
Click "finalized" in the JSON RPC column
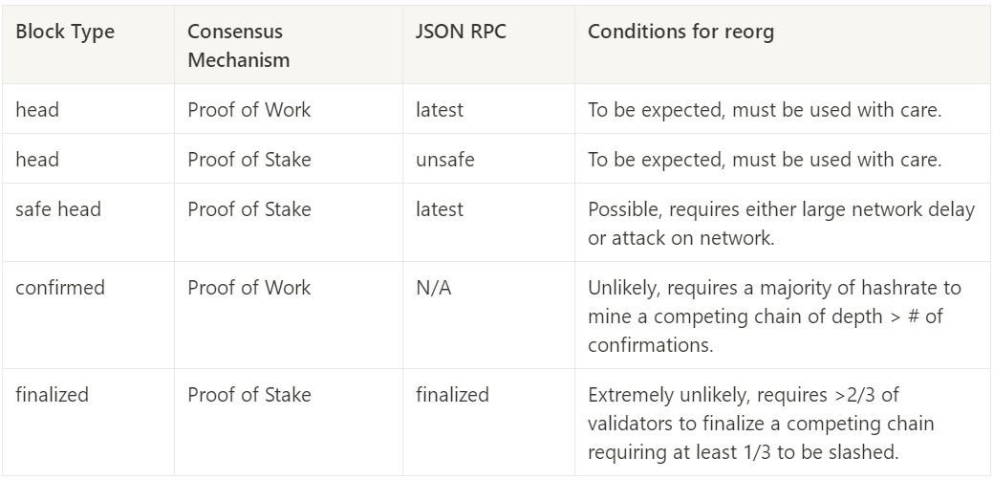pos(452,394)
